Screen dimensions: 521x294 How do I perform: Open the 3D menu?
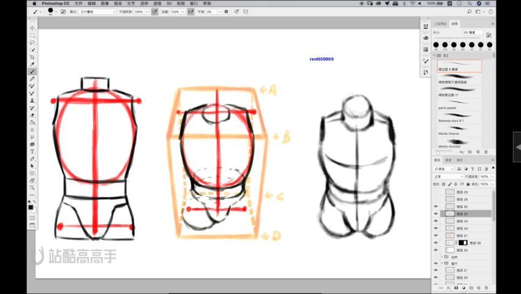coord(169,3)
